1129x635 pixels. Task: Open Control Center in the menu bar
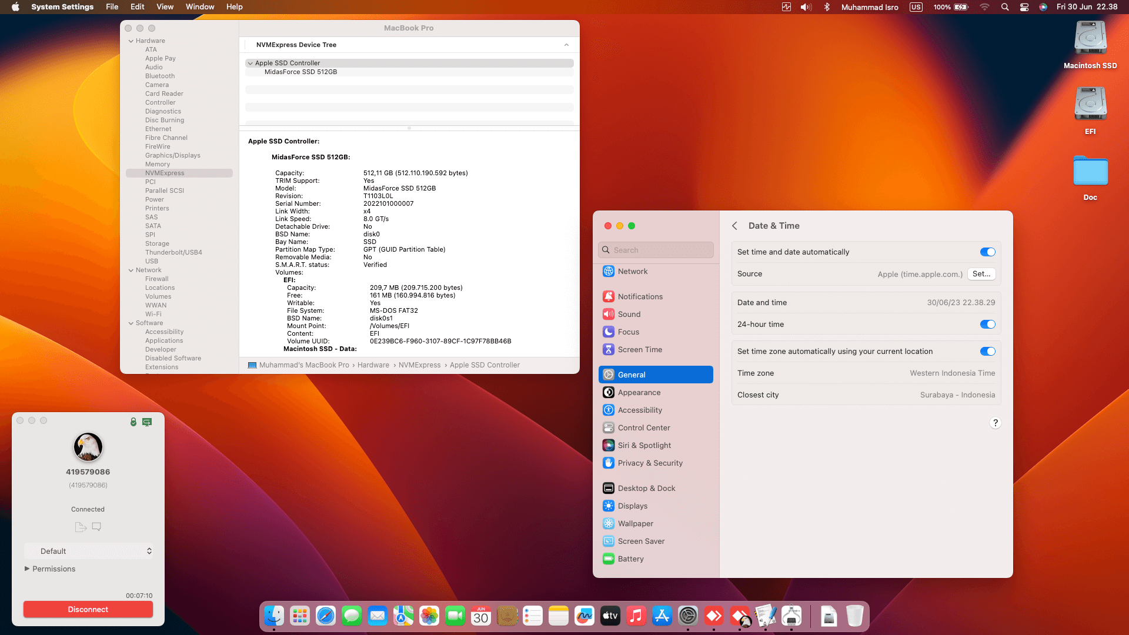click(1024, 7)
